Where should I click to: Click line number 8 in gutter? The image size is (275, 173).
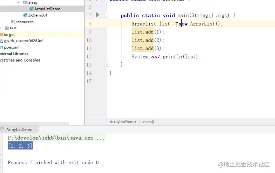pos(90,24)
